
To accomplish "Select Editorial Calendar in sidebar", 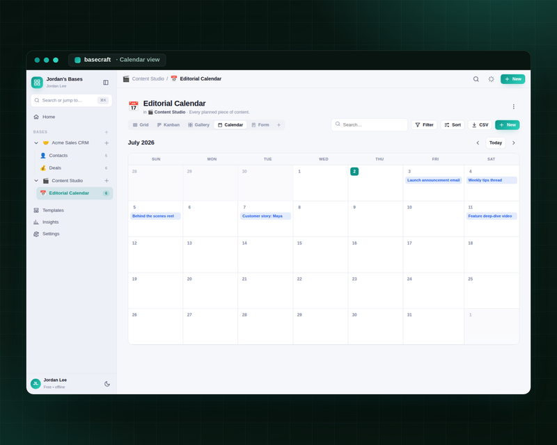I will pos(74,193).
